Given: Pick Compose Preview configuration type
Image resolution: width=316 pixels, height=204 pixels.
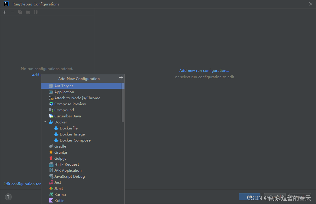Looking at the screenshot, I should click(x=83, y=104).
